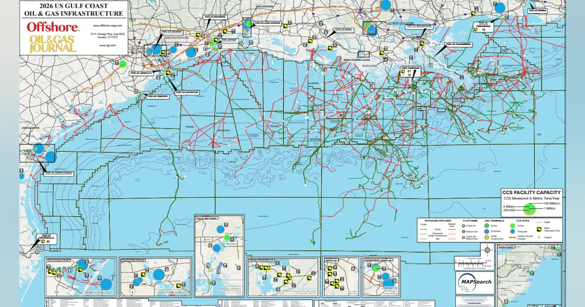Open the Corpus Christi inset map
Viewport: 585px width, 307px height.
click(x=80, y=277)
